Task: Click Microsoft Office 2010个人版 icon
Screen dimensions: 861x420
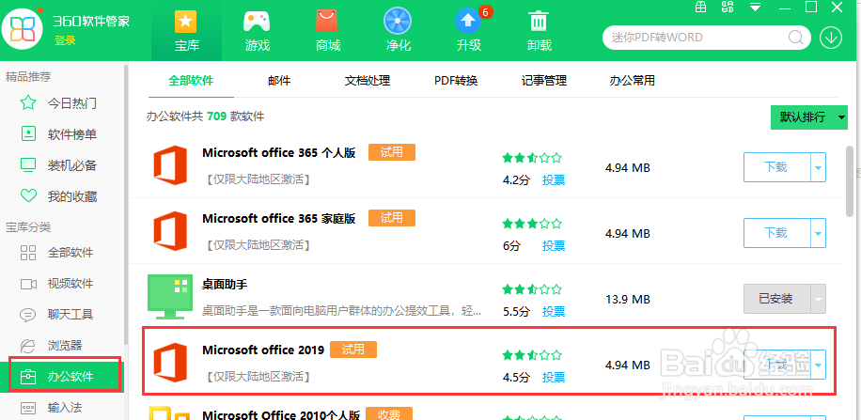Action: pos(170,412)
